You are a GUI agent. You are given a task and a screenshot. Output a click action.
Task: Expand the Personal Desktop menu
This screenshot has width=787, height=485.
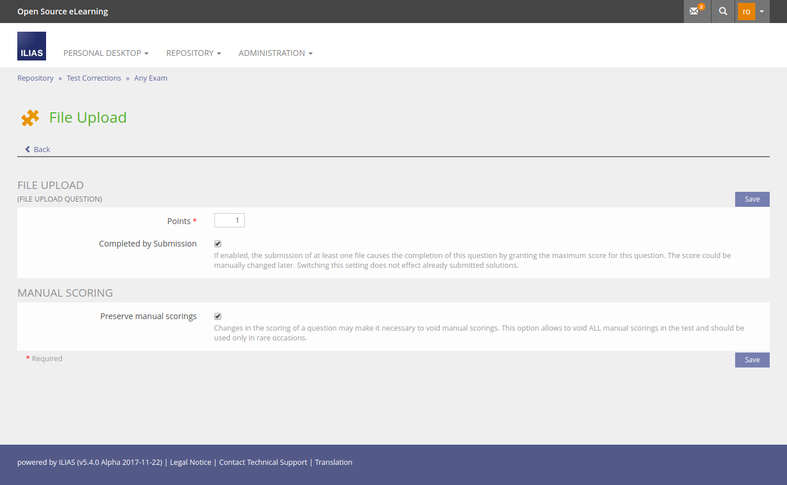coord(106,53)
